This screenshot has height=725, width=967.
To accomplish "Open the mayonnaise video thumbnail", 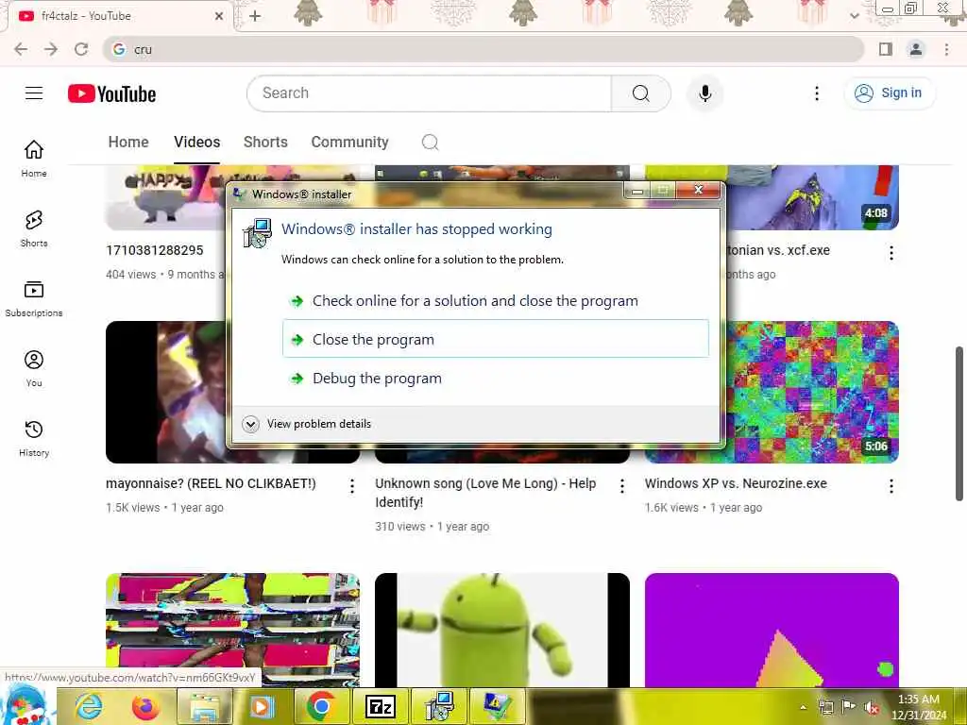I will pyautogui.click(x=165, y=392).
